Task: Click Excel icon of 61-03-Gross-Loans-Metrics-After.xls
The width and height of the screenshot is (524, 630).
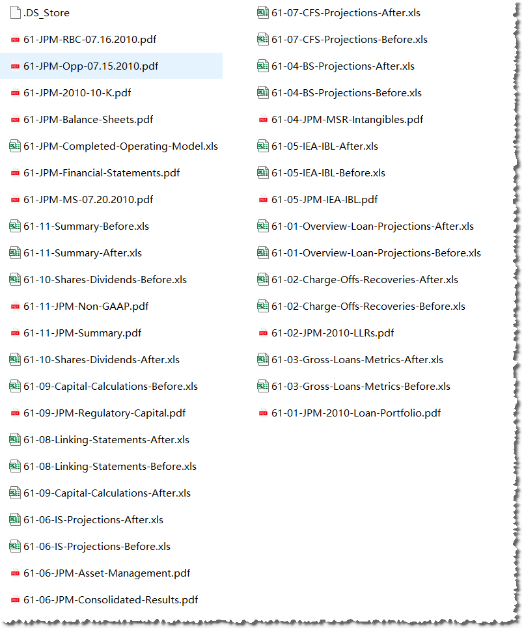Action: pos(263,359)
